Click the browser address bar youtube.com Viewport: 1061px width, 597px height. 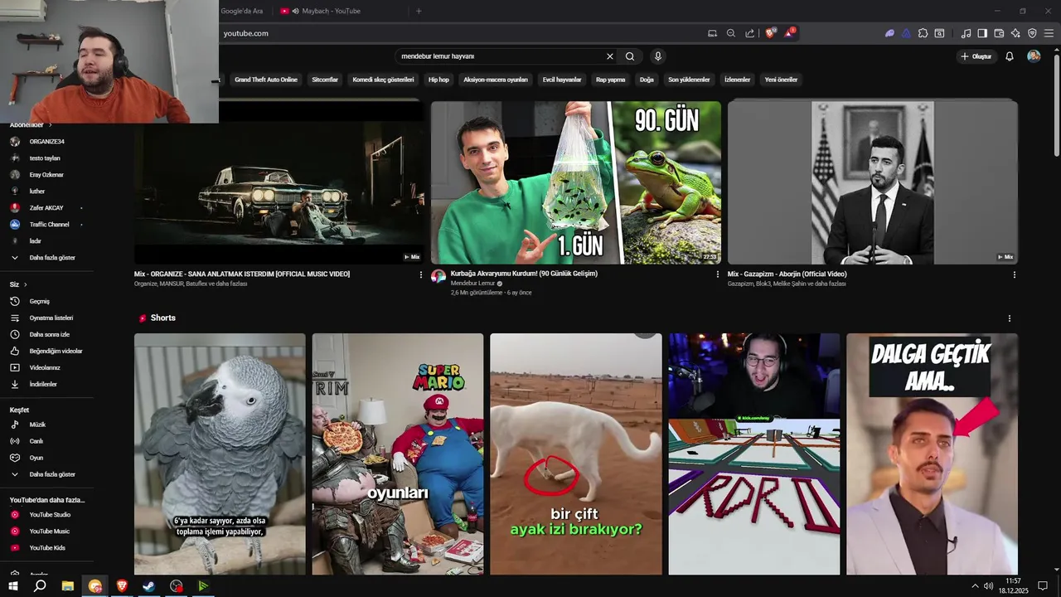click(x=245, y=33)
